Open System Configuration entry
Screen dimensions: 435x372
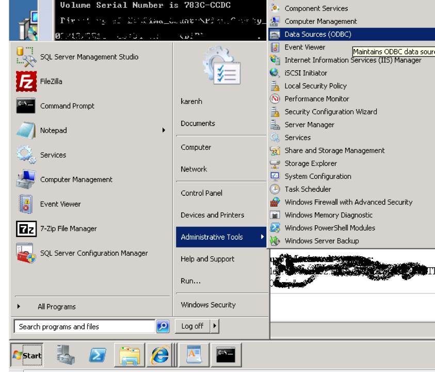tap(318, 176)
